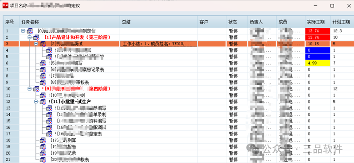This screenshot has width=354, height=163.
Task: Click the 状态 column header
Action: tap(236, 22)
